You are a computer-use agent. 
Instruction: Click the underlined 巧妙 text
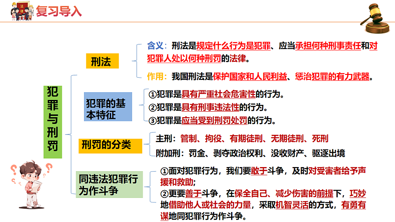tap(358, 193)
